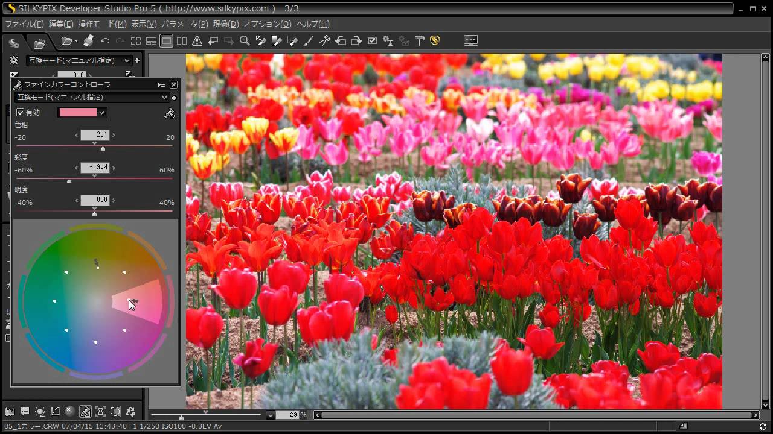The width and height of the screenshot is (773, 434).
Task: Rotate image left 90 degrees
Action: [341, 41]
